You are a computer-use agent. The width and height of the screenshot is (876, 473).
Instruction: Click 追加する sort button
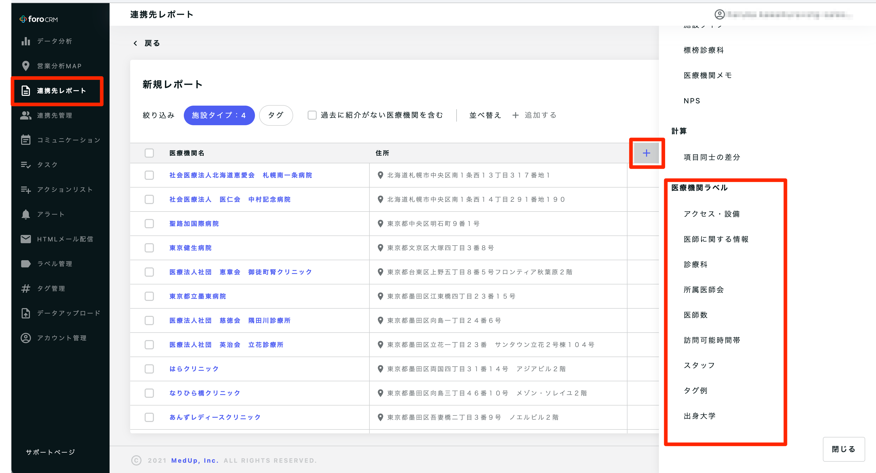pos(534,115)
